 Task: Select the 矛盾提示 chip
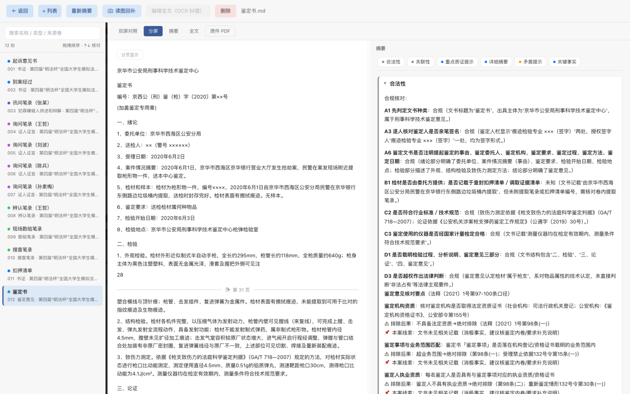pyautogui.click(x=531, y=62)
